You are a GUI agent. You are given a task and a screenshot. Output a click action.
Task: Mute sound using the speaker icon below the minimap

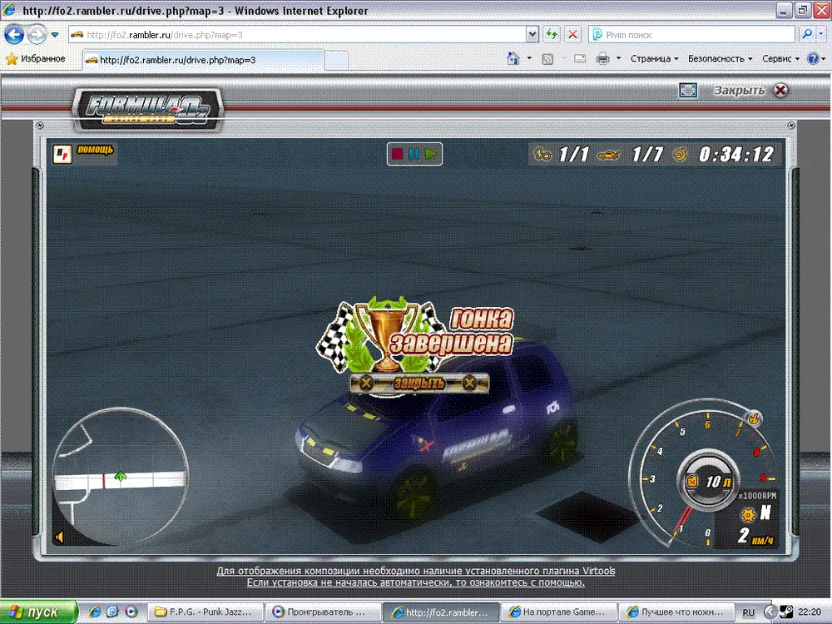[60, 537]
